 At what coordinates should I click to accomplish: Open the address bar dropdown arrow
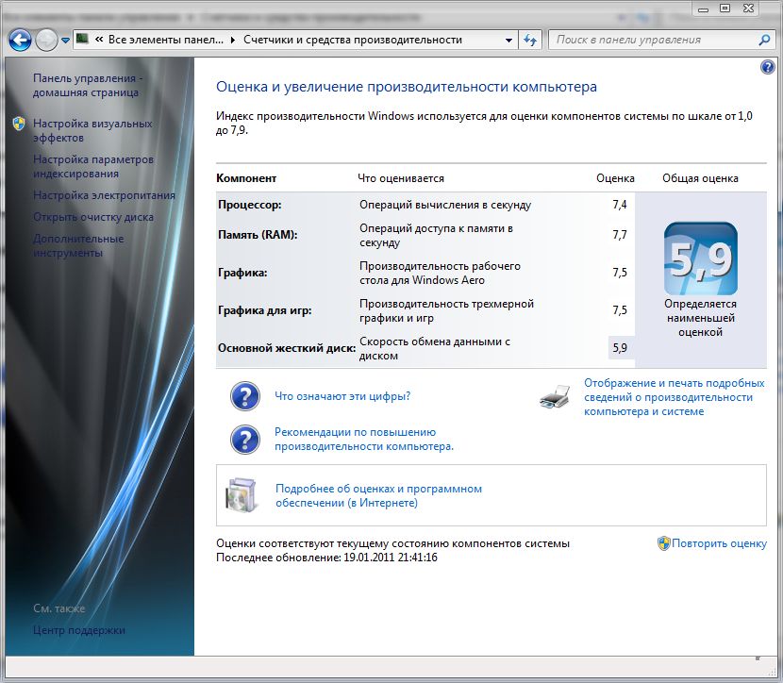(509, 40)
